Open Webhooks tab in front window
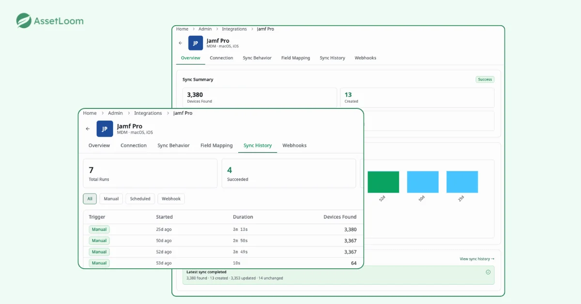Image resolution: width=581 pixels, height=304 pixels. tap(294, 145)
